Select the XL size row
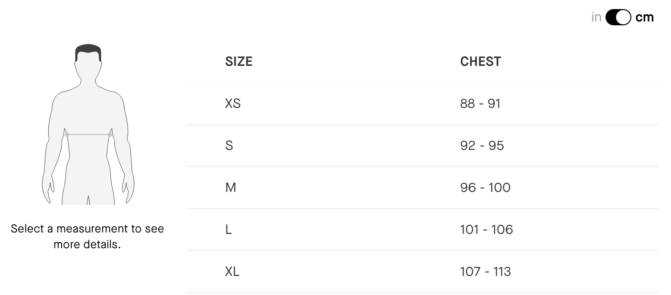The height and width of the screenshot is (295, 671). pyautogui.click(x=422, y=272)
